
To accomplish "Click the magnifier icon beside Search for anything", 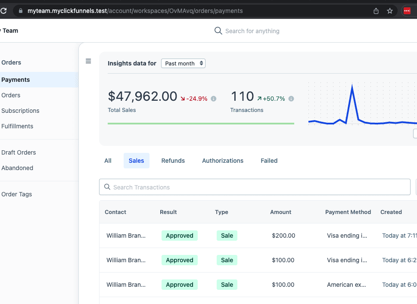I will 218,31.
